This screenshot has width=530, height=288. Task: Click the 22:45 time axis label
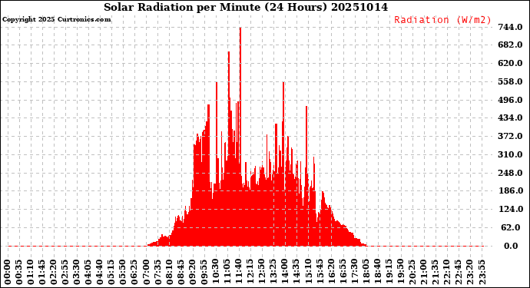459,272
